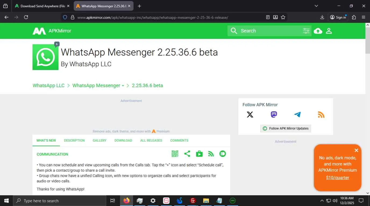Click the browser address bar URL

pyautogui.click(x=153, y=17)
